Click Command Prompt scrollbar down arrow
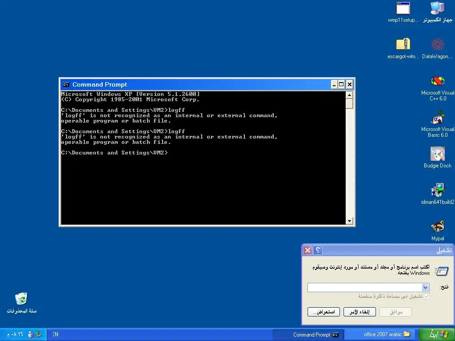Image resolution: width=455 pixels, height=341 pixels. click(349, 221)
